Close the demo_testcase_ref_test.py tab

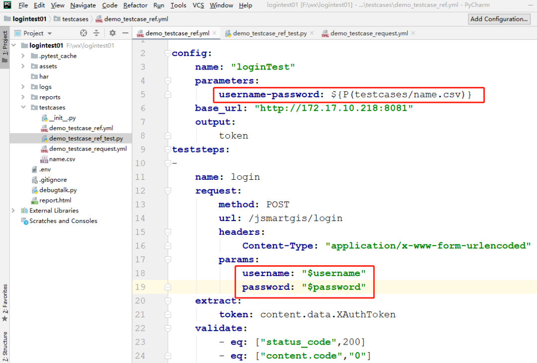[x=312, y=33]
